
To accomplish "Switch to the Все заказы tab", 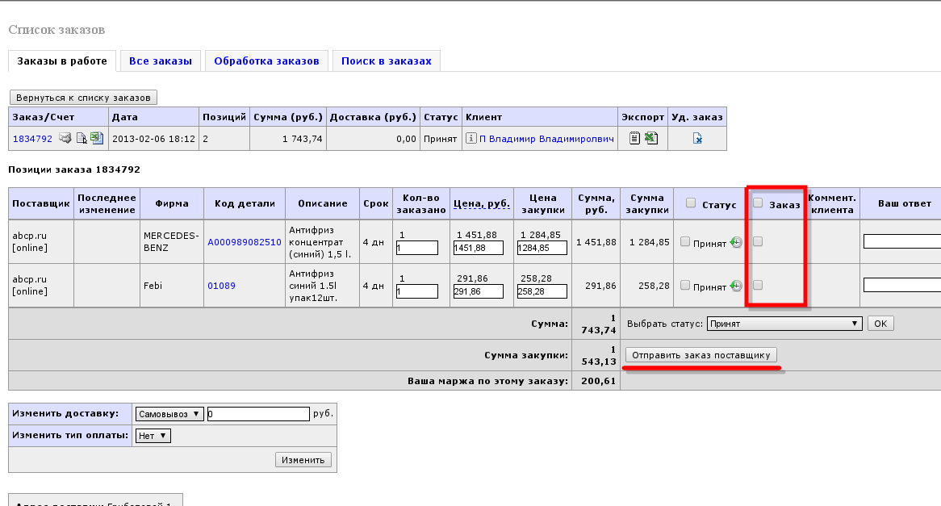I will (161, 61).
